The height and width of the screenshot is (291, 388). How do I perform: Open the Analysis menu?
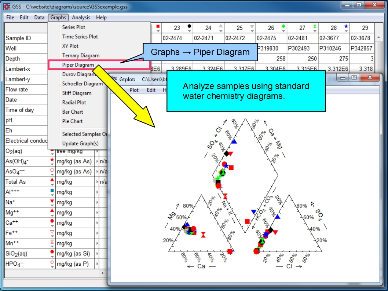pos(81,18)
